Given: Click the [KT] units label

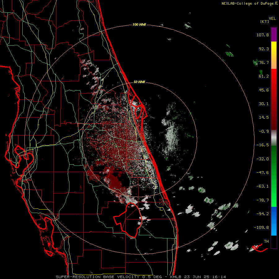Looking at the screenshot, I should (x=264, y=21).
